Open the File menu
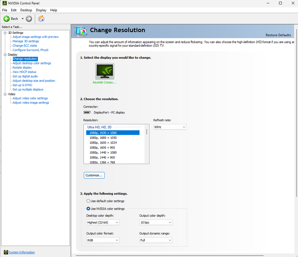 click(x=4, y=10)
